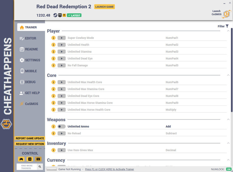Viewport: 233px width, 172px height.
Task: Open the EDITOR tab
Action: pos(28,38)
